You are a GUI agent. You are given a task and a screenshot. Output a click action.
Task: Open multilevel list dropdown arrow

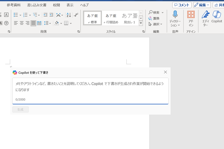[x=39, y=15]
